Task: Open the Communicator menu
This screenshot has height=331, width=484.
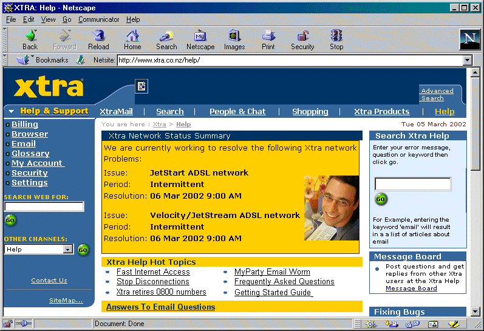Action: tap(99, 19)
